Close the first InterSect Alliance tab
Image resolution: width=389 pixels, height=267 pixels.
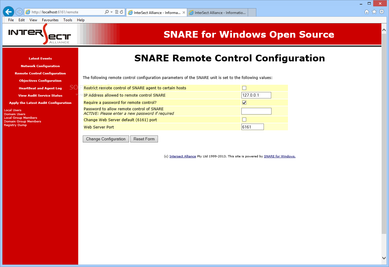[x=184, y=12]
